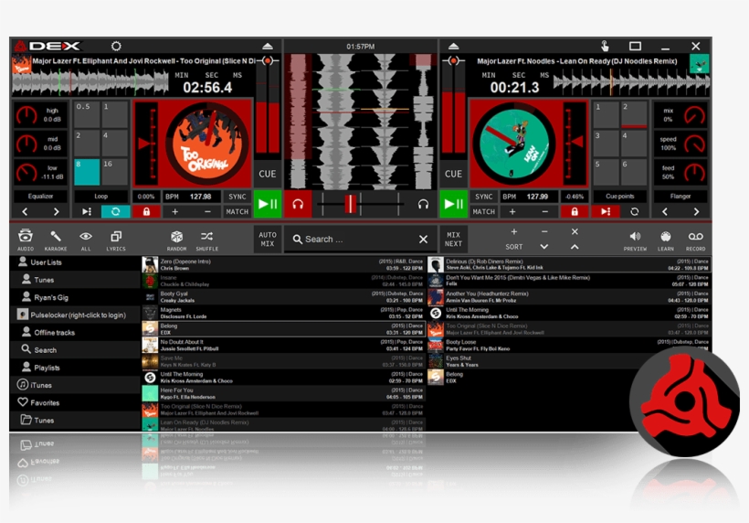Increase left deck pitch with plus
749x523 pixels.
pyautogui.click(x=175, y=211)
